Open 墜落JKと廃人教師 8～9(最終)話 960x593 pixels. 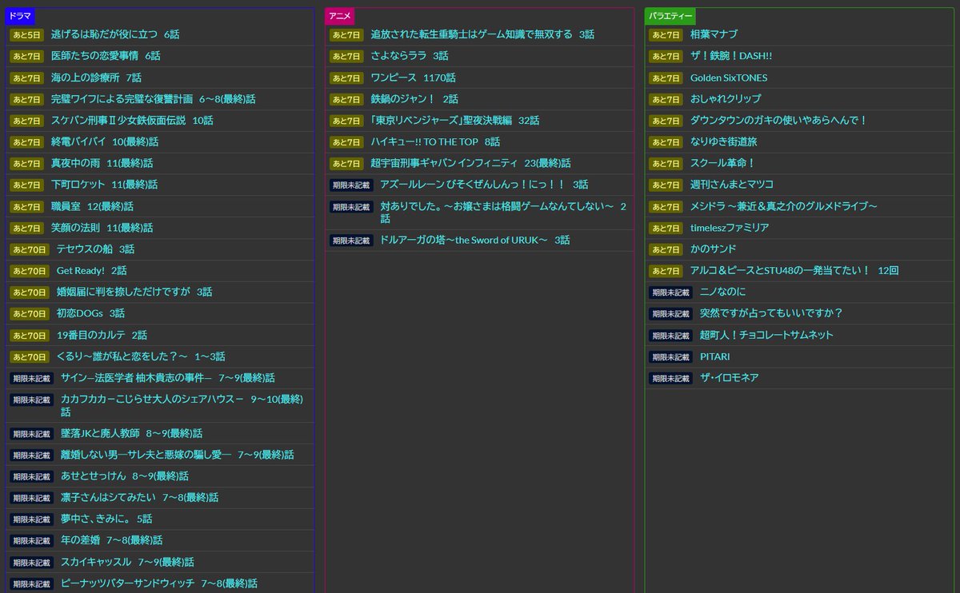tap(131, 433)
